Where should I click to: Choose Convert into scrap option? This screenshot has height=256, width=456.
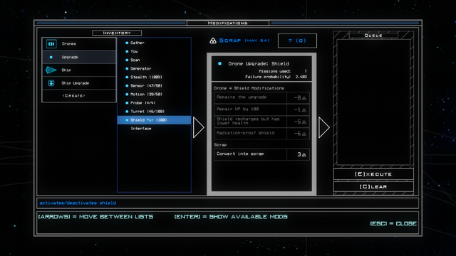pos(261,154)
